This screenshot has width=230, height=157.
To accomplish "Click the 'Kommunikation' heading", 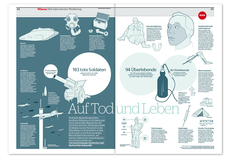I will click(96, 36).
